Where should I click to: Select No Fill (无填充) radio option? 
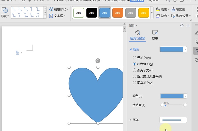click(134, 58)
